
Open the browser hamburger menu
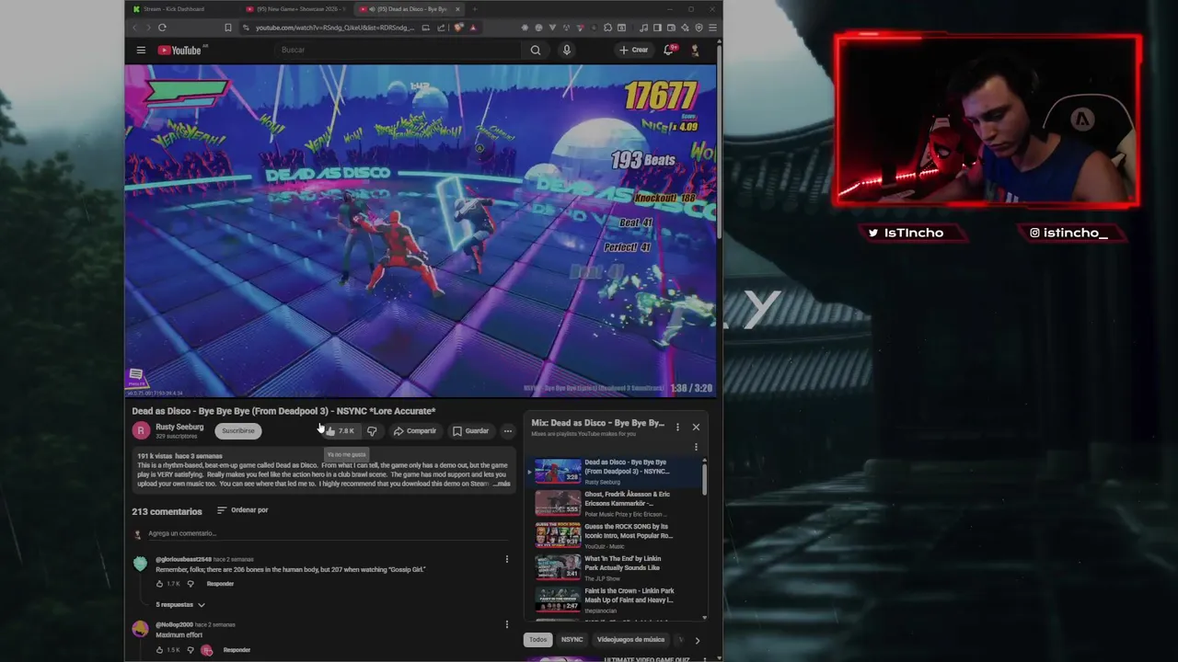pyautogui.click(x=712, y=28)
